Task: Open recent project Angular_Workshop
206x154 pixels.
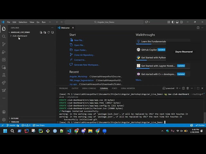Action: tap(79, 76)
